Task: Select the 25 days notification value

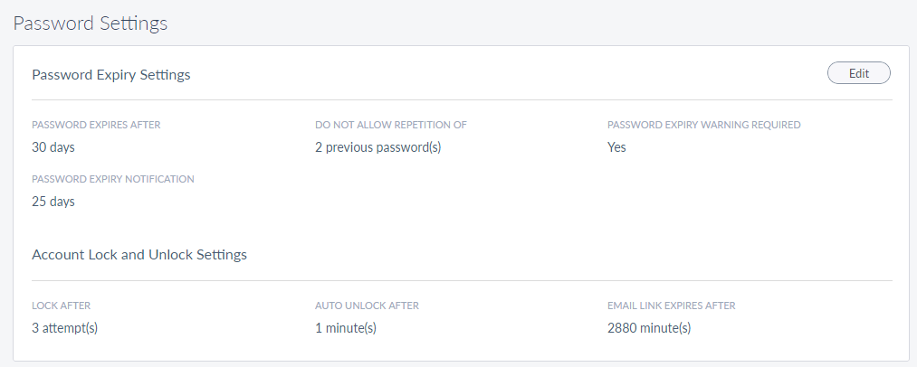Action: [x=53, y=202]
